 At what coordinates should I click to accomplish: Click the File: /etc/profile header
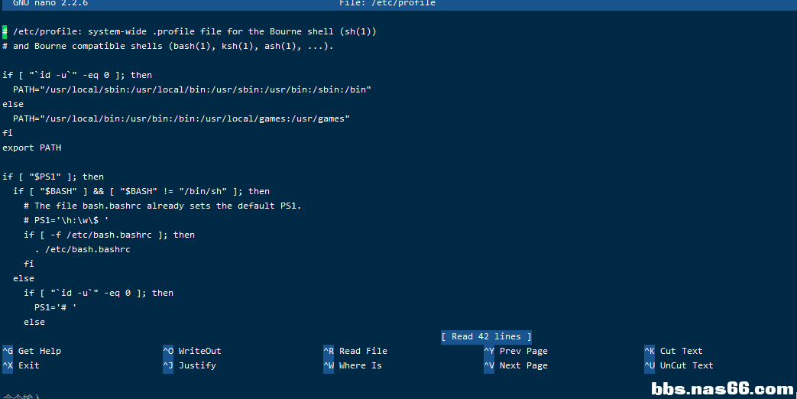387,3
